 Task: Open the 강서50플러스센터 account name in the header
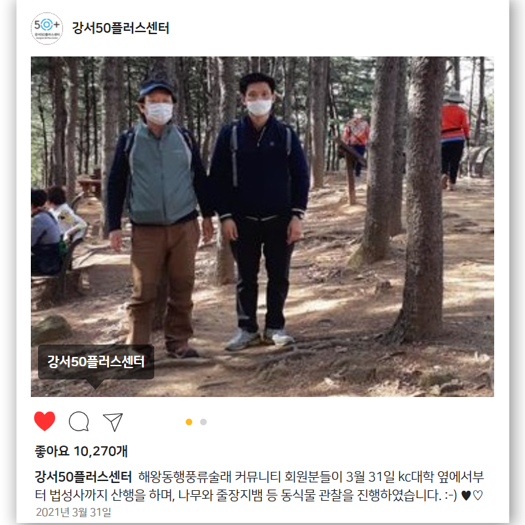121,28
